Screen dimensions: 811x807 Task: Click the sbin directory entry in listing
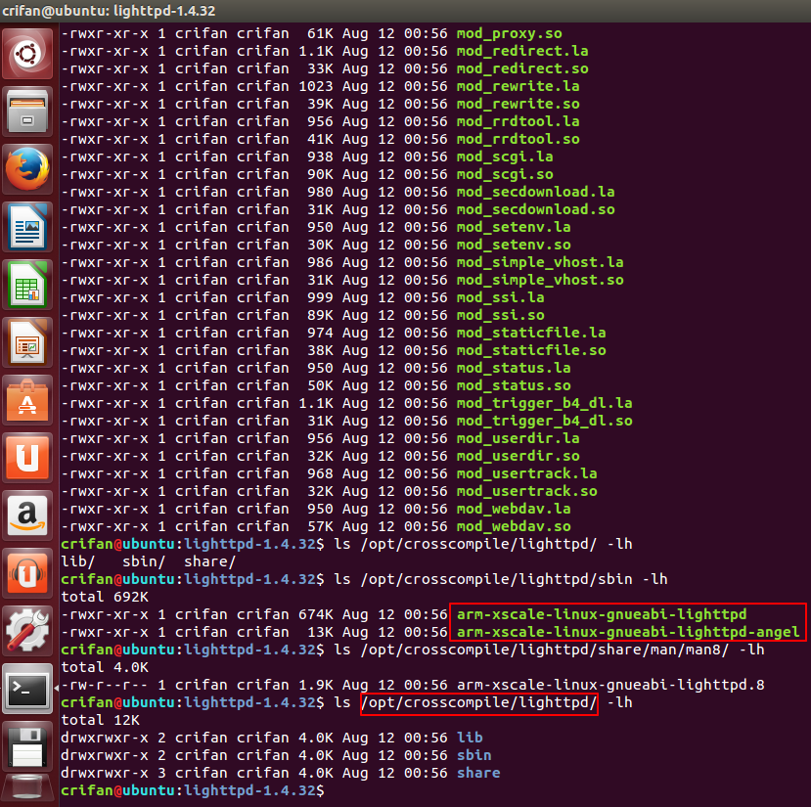click(473, 755)
